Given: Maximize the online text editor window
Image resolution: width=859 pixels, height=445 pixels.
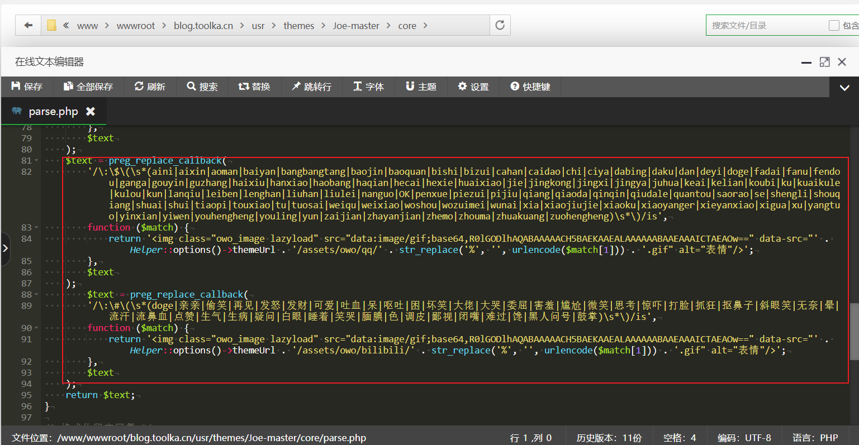Looking at the screenshot, I should click(824, 62).
